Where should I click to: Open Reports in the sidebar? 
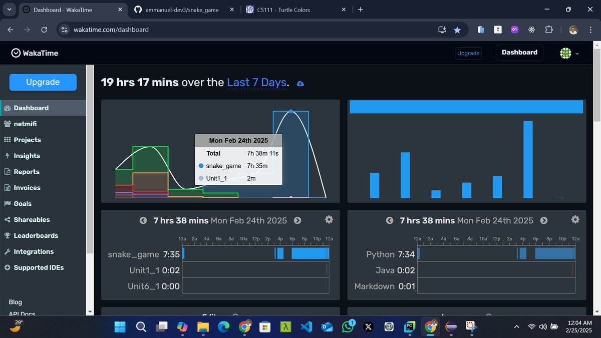coord(26,172)
